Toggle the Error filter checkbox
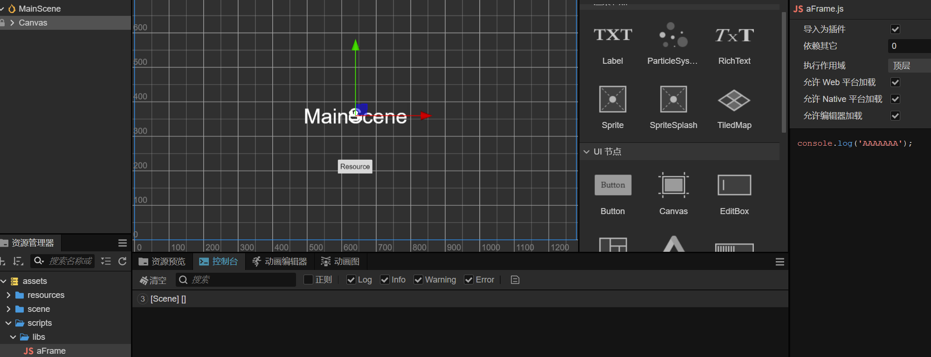This screenshot has width=931, height=357. (x=469, y=280)
